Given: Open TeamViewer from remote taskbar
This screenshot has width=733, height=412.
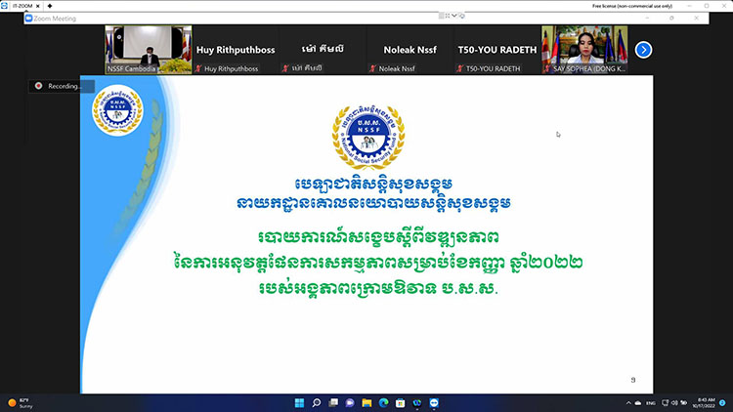Looking at the screenshot, I should pyautogui.click(x=434, y=402).
